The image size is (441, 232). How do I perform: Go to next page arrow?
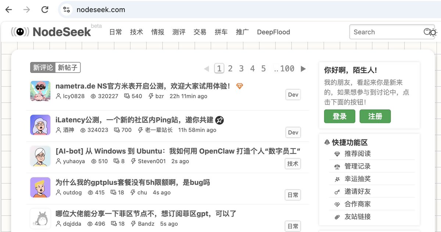(x=303, y=69)
